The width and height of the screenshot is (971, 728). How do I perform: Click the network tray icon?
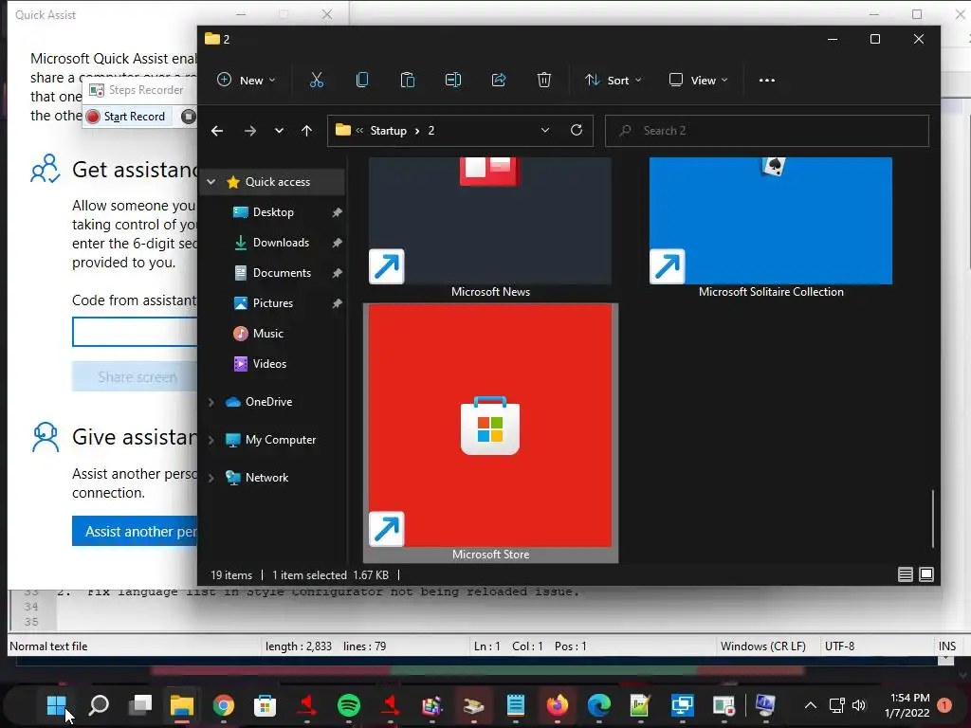tap(836, 705)
